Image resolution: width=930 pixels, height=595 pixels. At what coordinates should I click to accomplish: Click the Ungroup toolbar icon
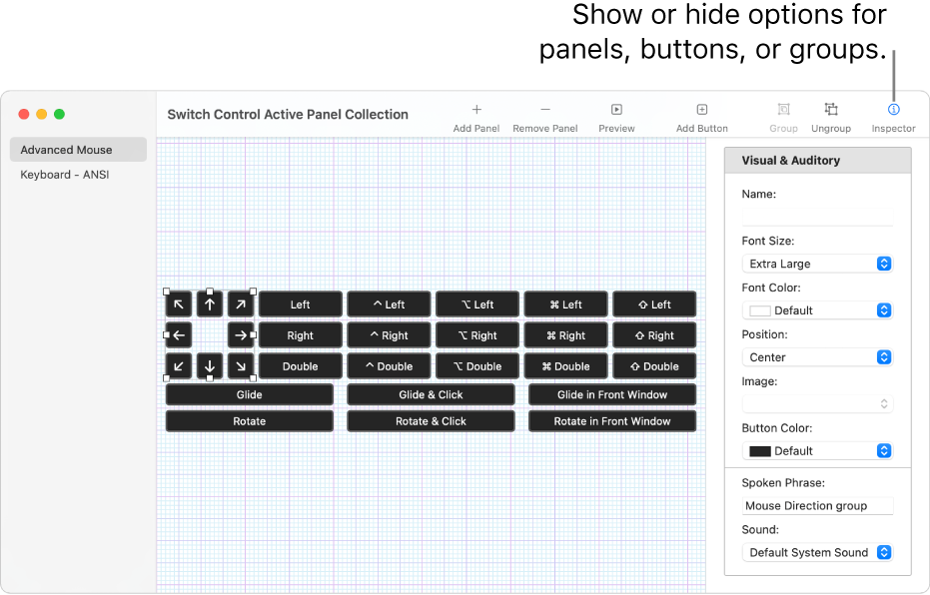pos(831,110)
